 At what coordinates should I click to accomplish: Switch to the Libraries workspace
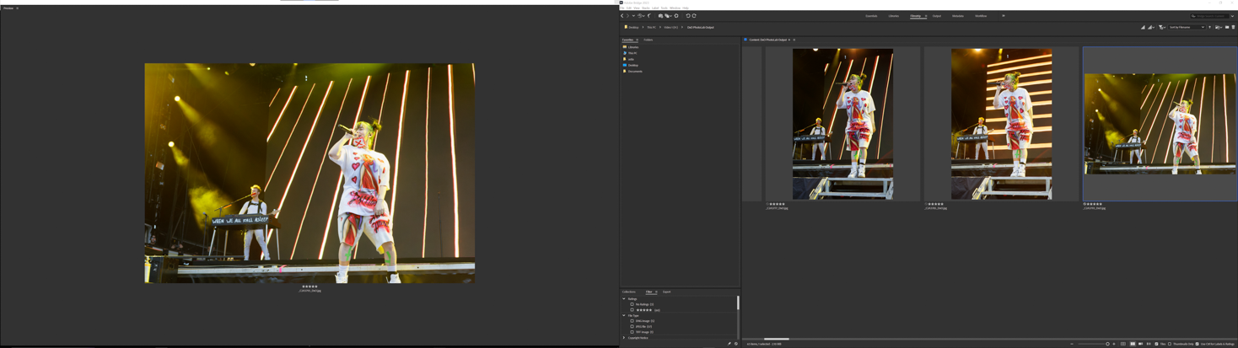click(x=893, y=16)
